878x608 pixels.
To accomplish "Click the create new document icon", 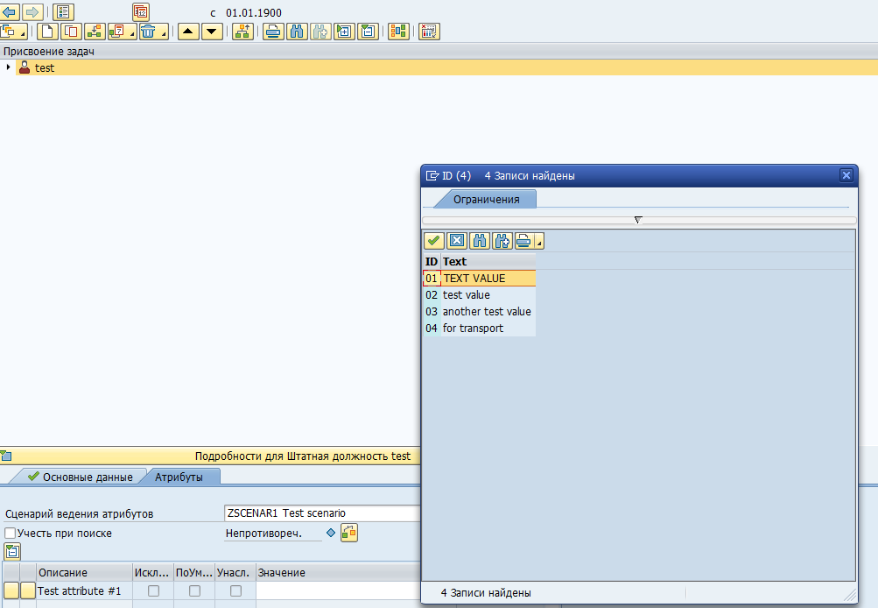I will pos(47,32).
